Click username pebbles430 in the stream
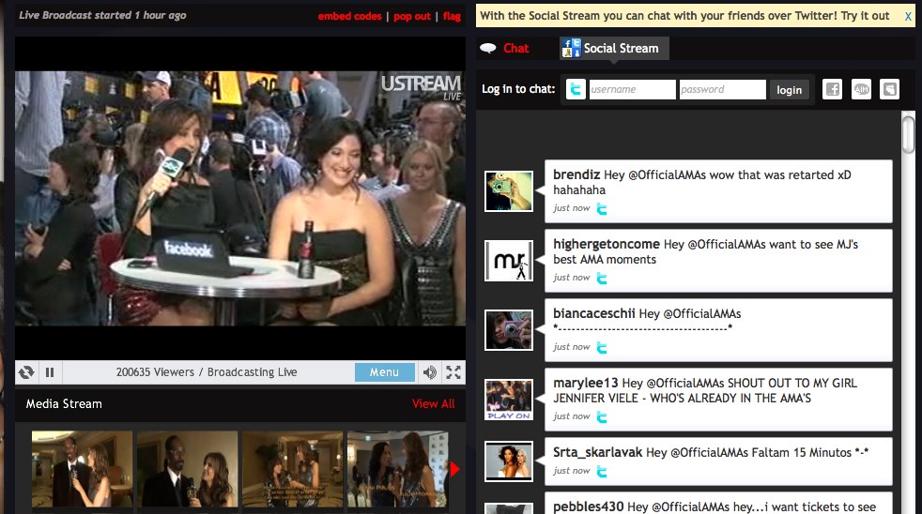Image resolution: width=922 pixels, height=514 pixels. click(588, 506)
